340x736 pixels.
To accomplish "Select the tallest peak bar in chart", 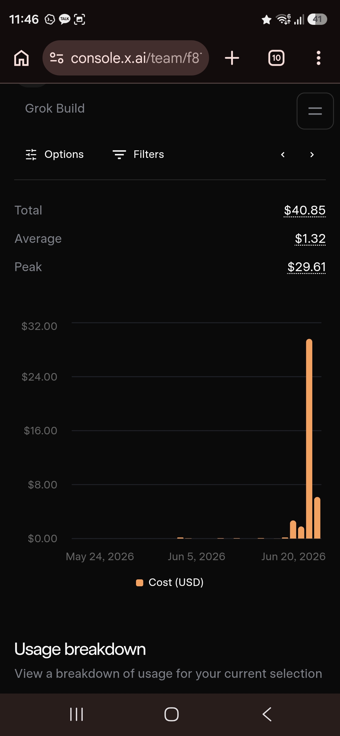I will click(309, 438).
